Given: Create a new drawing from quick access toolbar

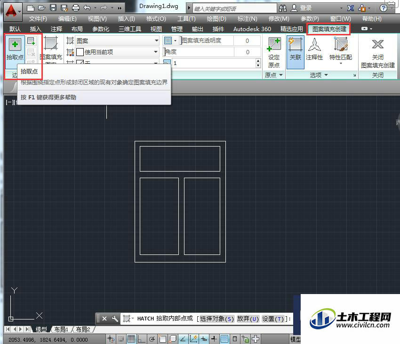Looking at the screenshot, I should [x=31, y=8].
